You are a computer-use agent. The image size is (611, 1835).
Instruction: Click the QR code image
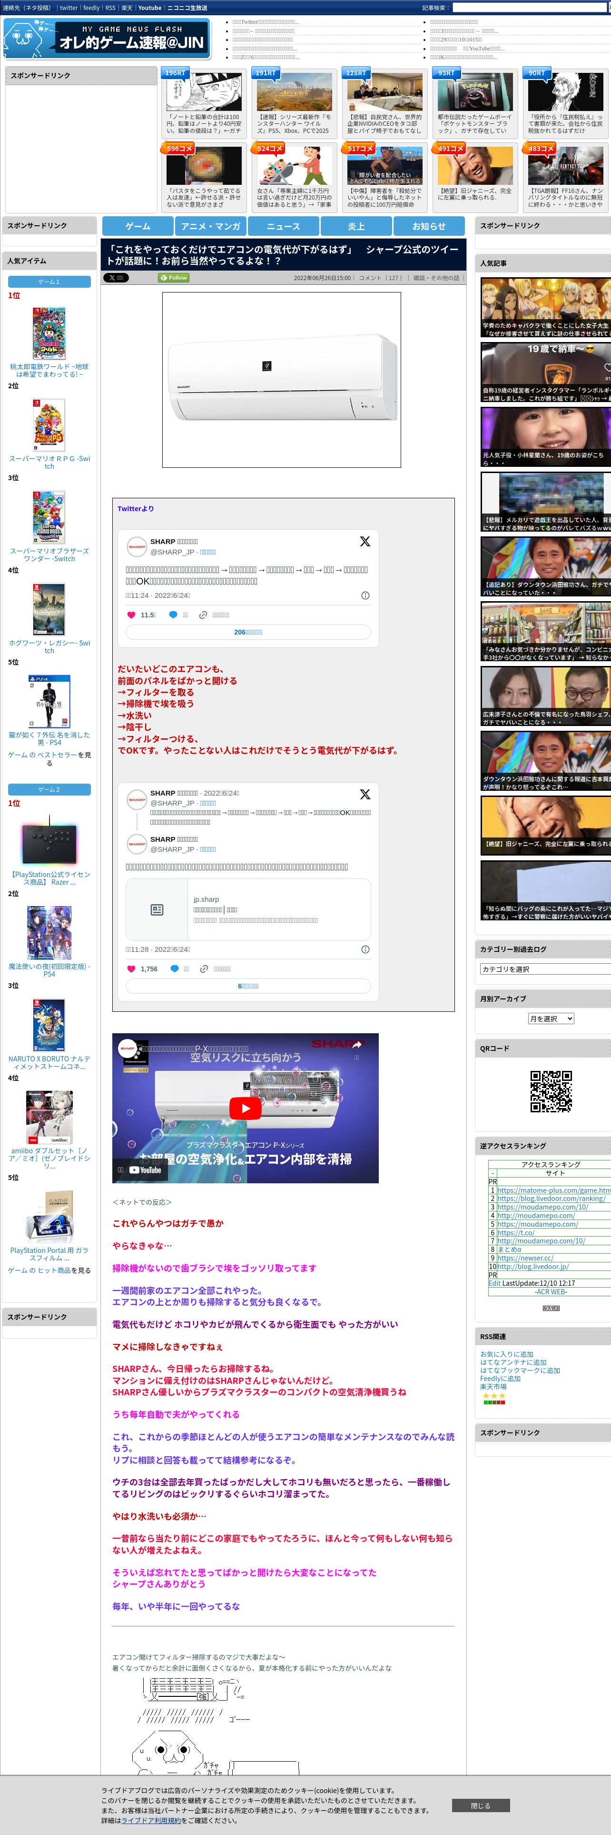pyautogui.click(x=551, y=1090)
